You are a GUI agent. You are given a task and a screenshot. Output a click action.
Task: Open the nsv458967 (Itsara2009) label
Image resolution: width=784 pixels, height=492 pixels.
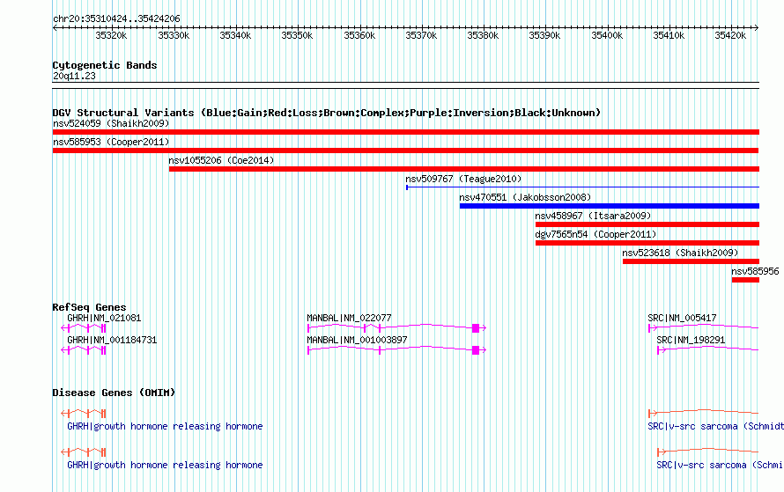click(x=593, y=216)
